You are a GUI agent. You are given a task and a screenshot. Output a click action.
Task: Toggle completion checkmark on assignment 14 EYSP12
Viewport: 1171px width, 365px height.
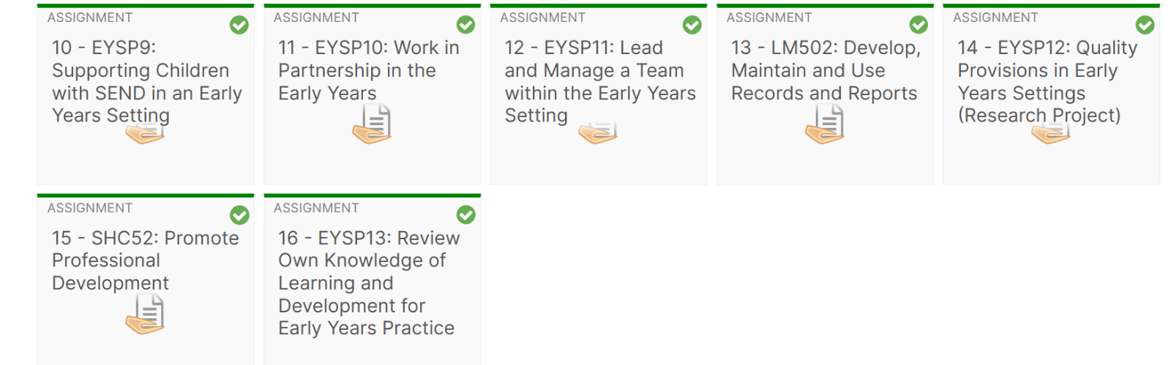coord(1145,26)
